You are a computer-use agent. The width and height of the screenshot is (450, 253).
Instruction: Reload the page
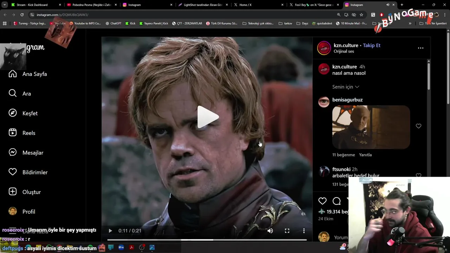coord(22,15)
